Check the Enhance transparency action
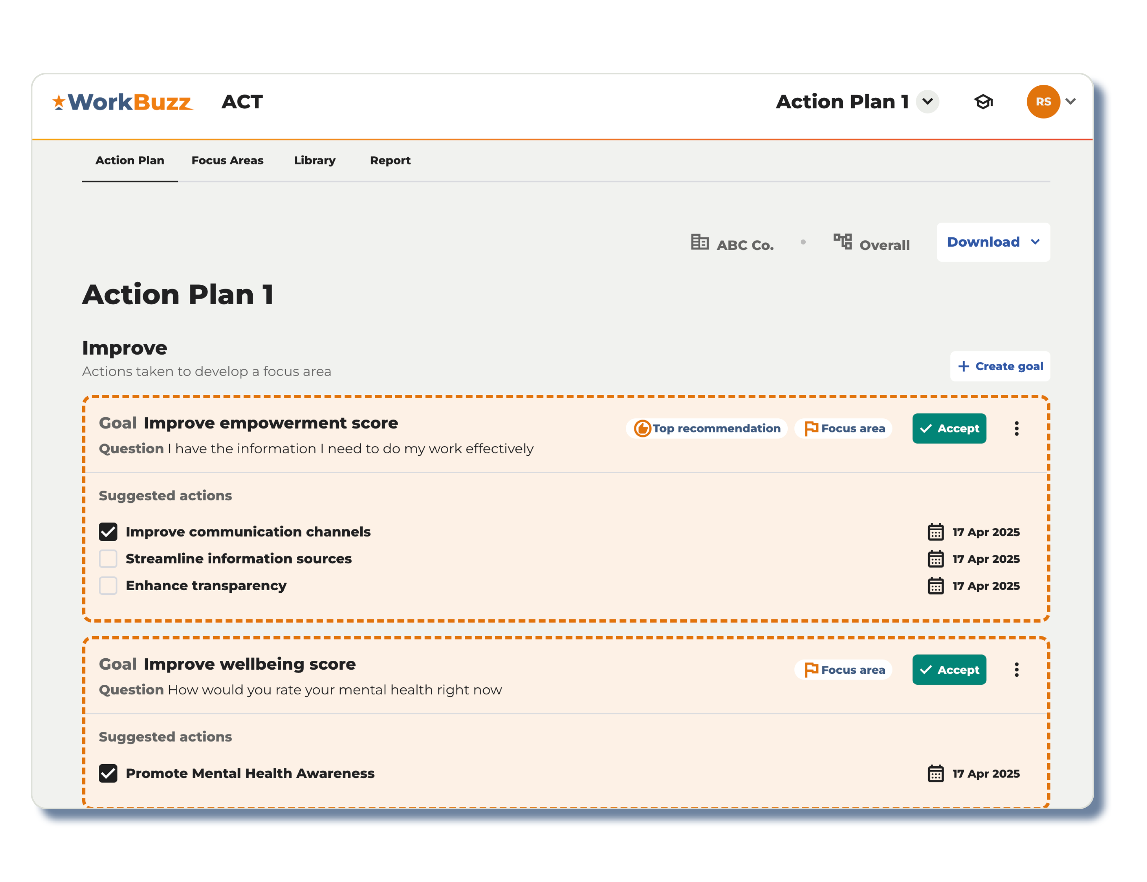This screenshot has width=1147, height=882. [x=108, y=585]
